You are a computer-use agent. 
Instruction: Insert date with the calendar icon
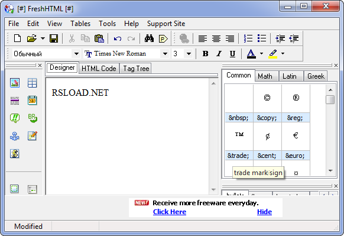coord(33,101)
